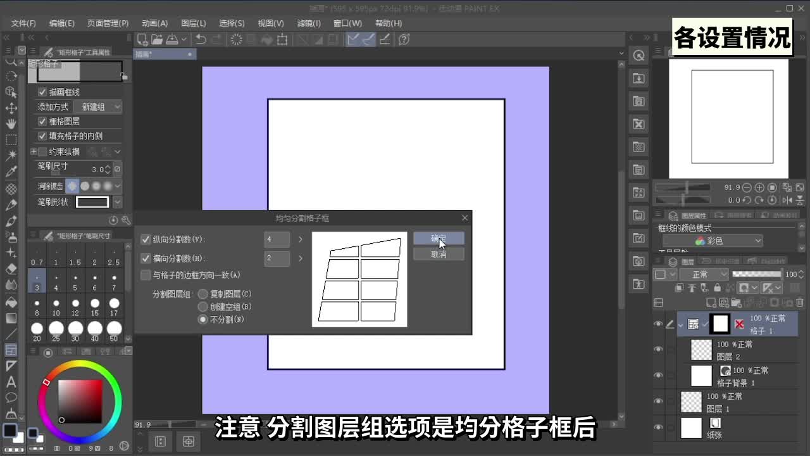
Task: Click the Open file folder icon
Action: pyautogui.click(x=157, y=39)
